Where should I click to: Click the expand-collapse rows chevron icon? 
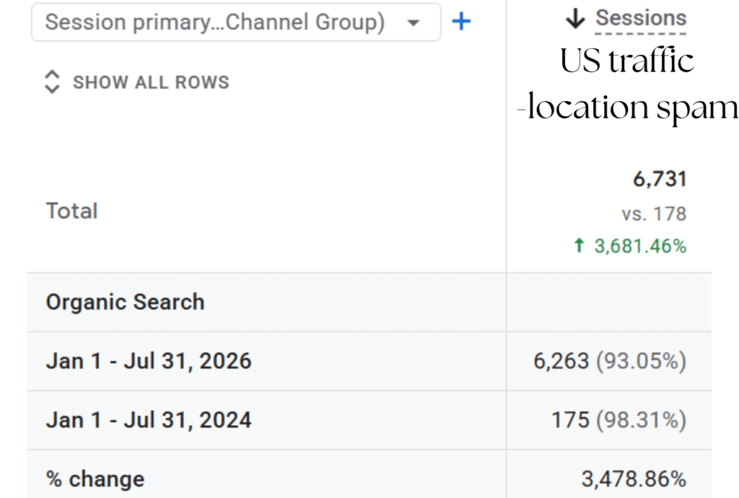(52, 82)
